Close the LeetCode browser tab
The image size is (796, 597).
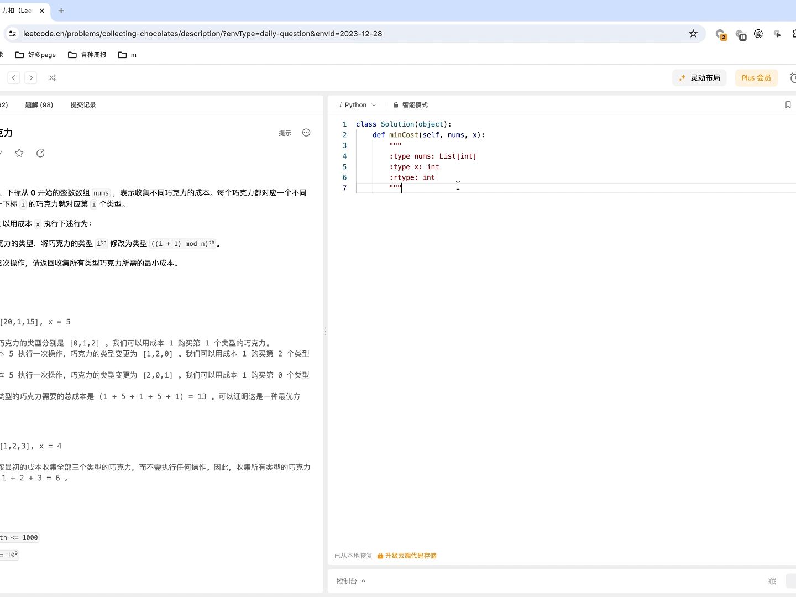click(x=41, y=11)
